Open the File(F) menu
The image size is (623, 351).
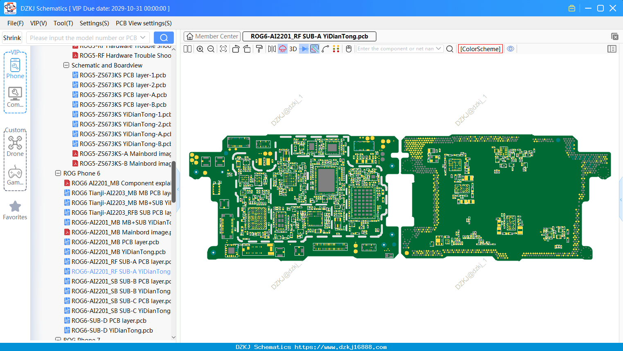[16, 23]
